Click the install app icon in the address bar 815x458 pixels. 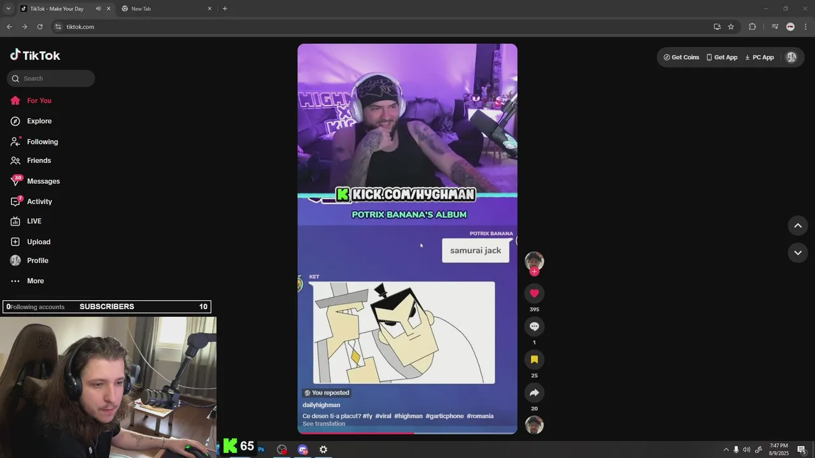pos(717,27)
